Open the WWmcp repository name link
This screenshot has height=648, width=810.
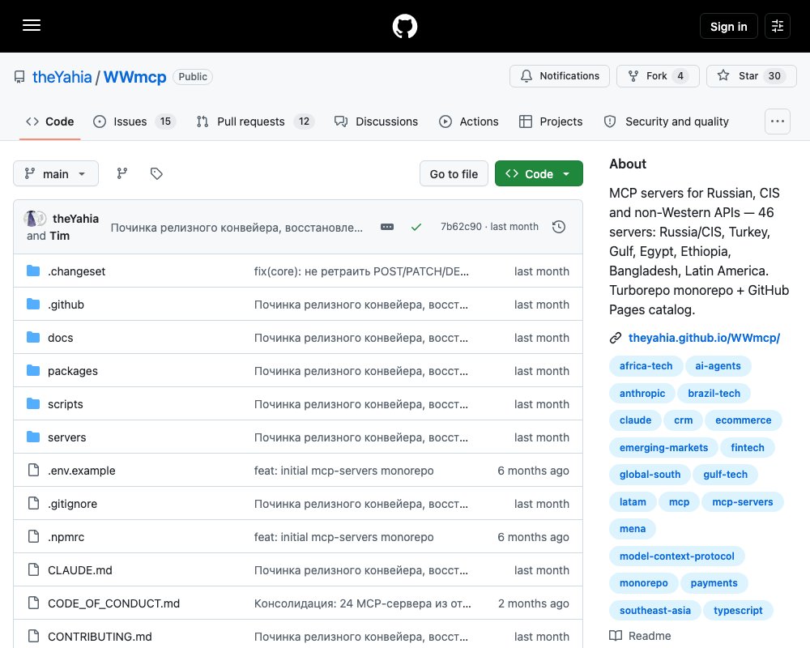[134, 76]
